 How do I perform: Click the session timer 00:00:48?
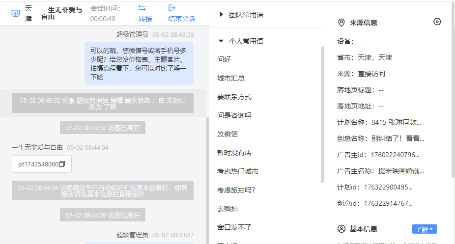103,19
